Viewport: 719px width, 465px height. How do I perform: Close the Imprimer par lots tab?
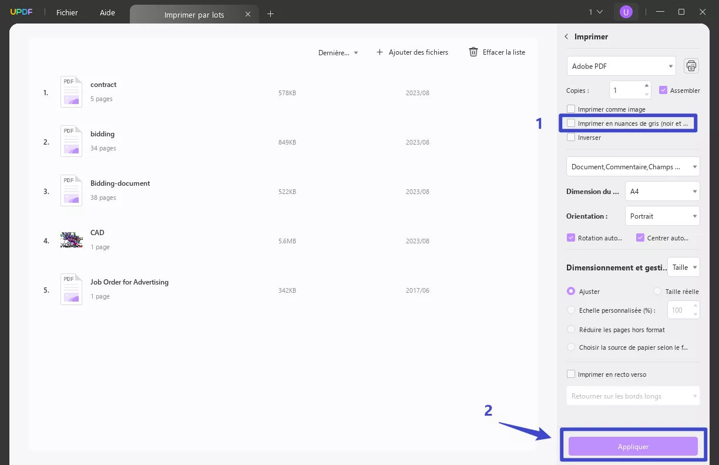[248, 14]
